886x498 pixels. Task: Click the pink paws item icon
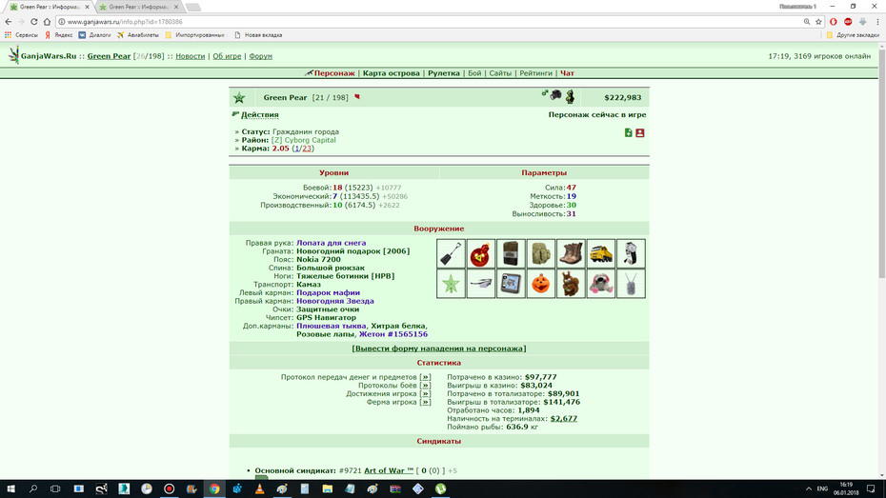(600, 284)
